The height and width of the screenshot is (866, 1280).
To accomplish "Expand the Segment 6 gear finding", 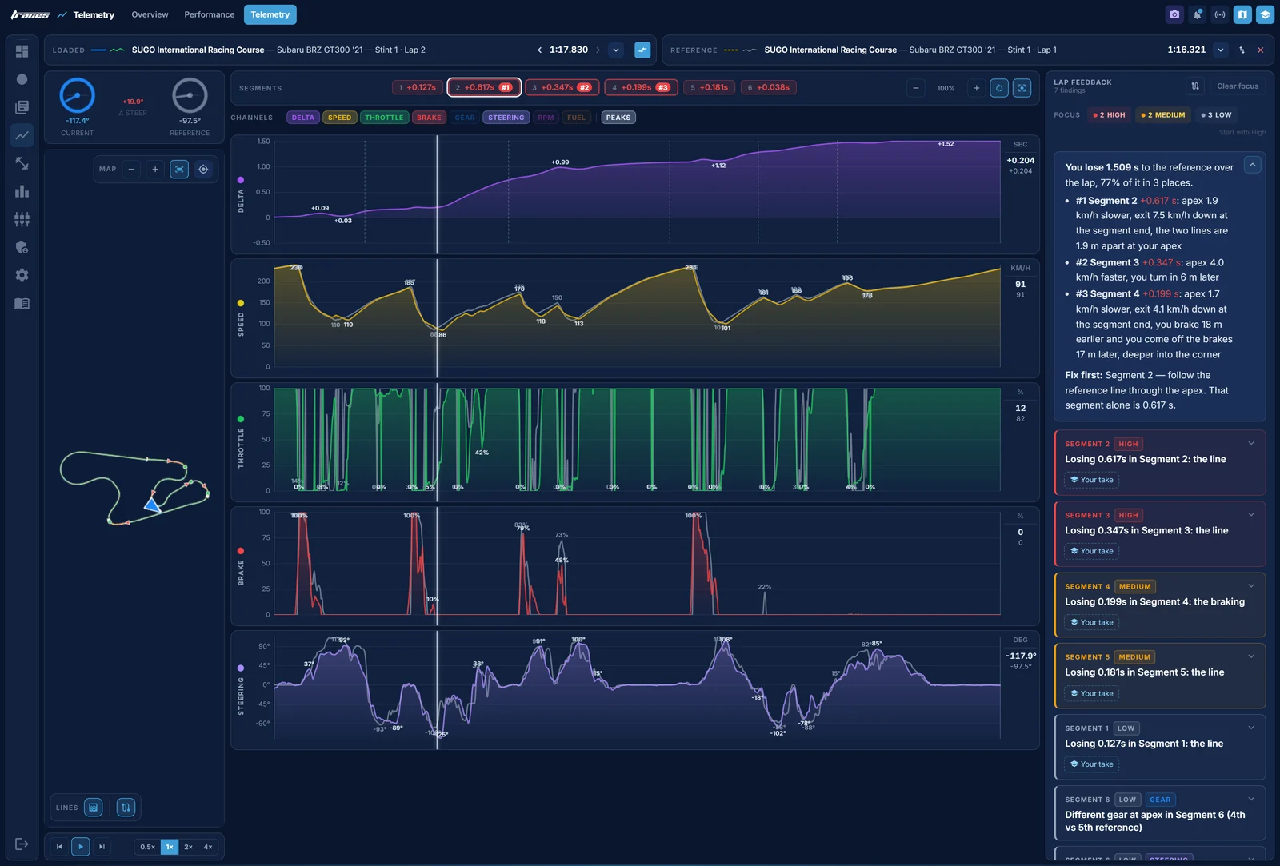I will pos(1252,799).
